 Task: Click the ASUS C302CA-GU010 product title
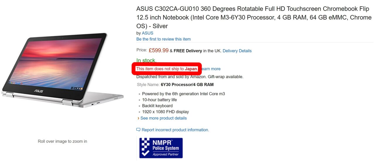254,17
